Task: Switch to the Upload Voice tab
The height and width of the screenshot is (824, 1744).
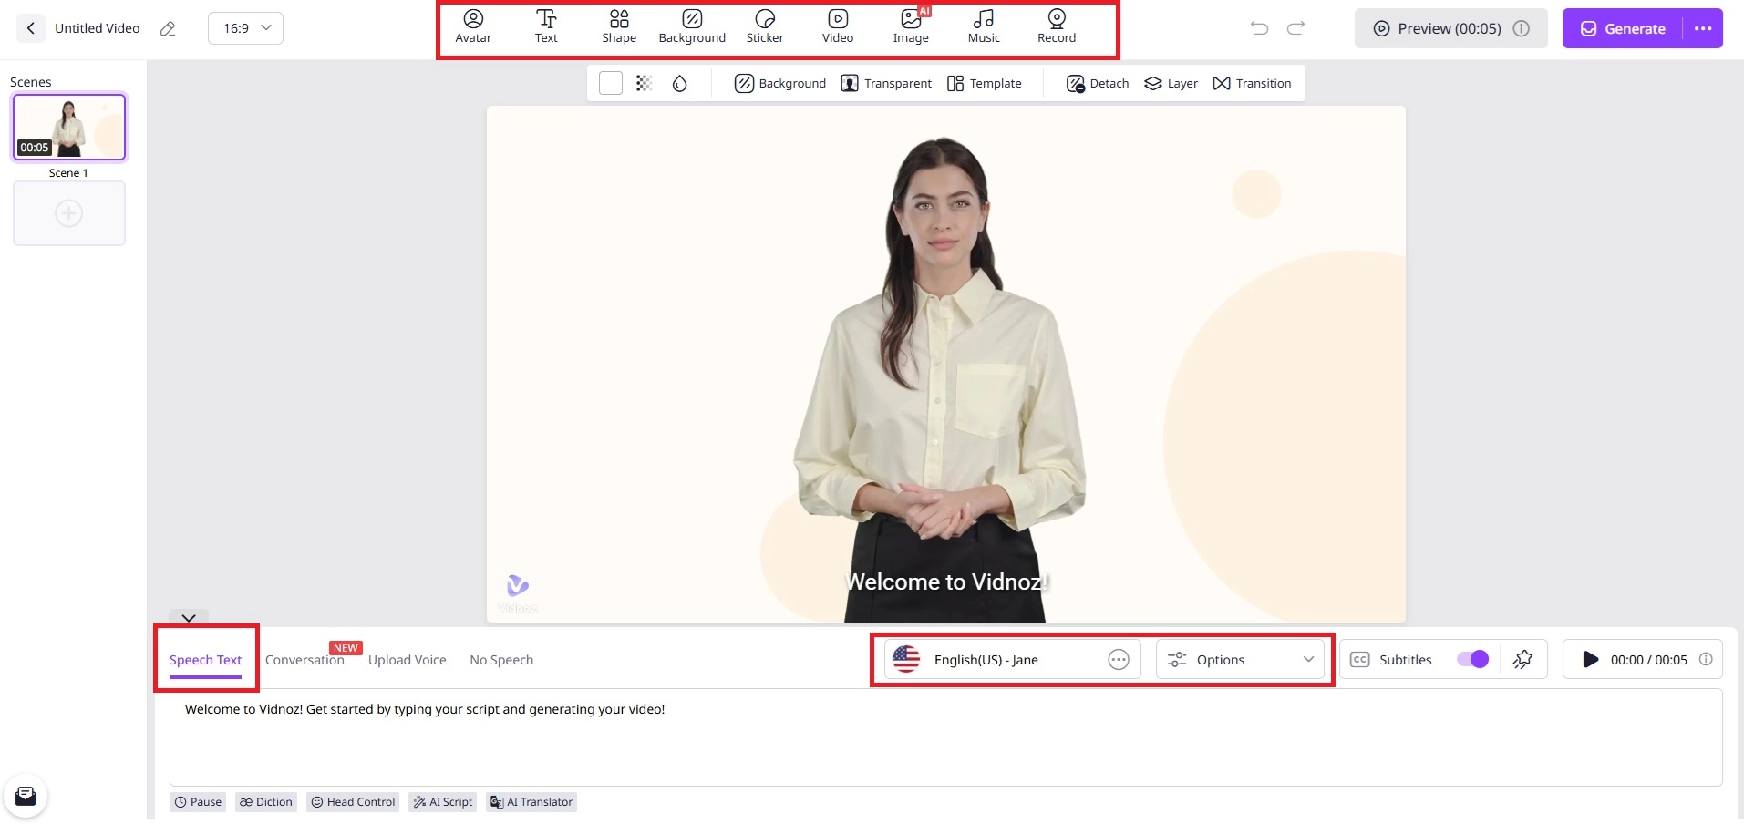Action: [407, 660]
